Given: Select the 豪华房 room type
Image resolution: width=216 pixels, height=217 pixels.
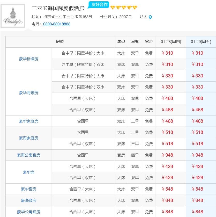Looking at the screenshot, I should (28, 172).
